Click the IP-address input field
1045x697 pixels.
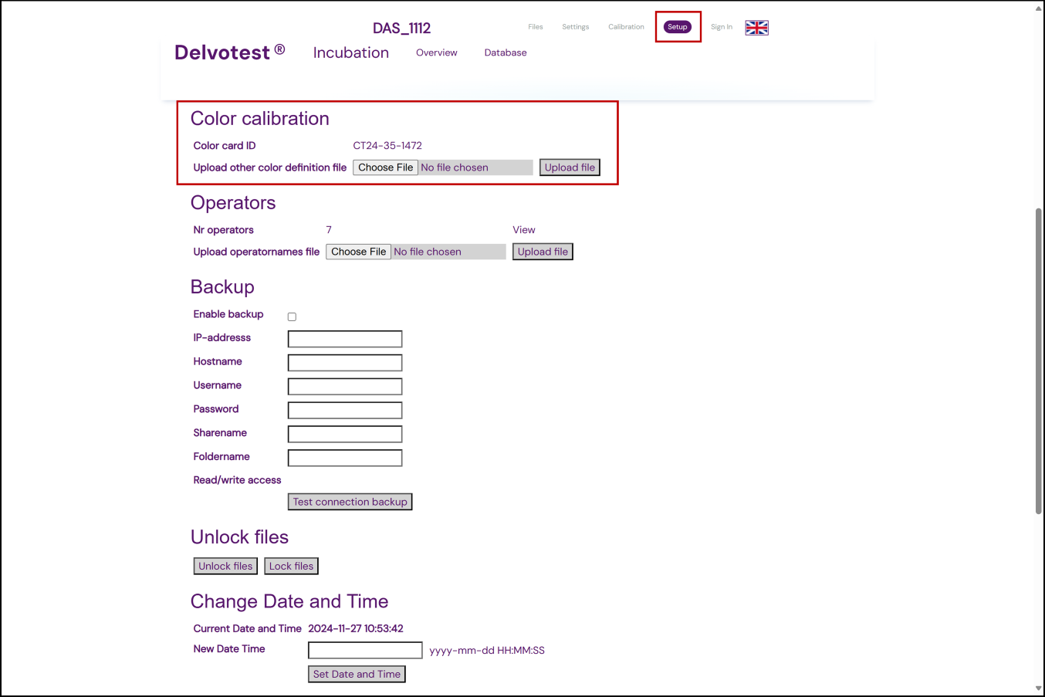coord(345,339)
